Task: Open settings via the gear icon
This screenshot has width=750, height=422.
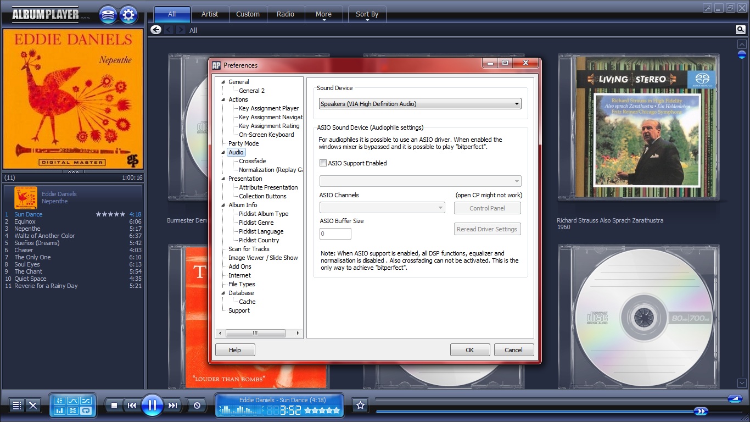Action: point(128,14)
